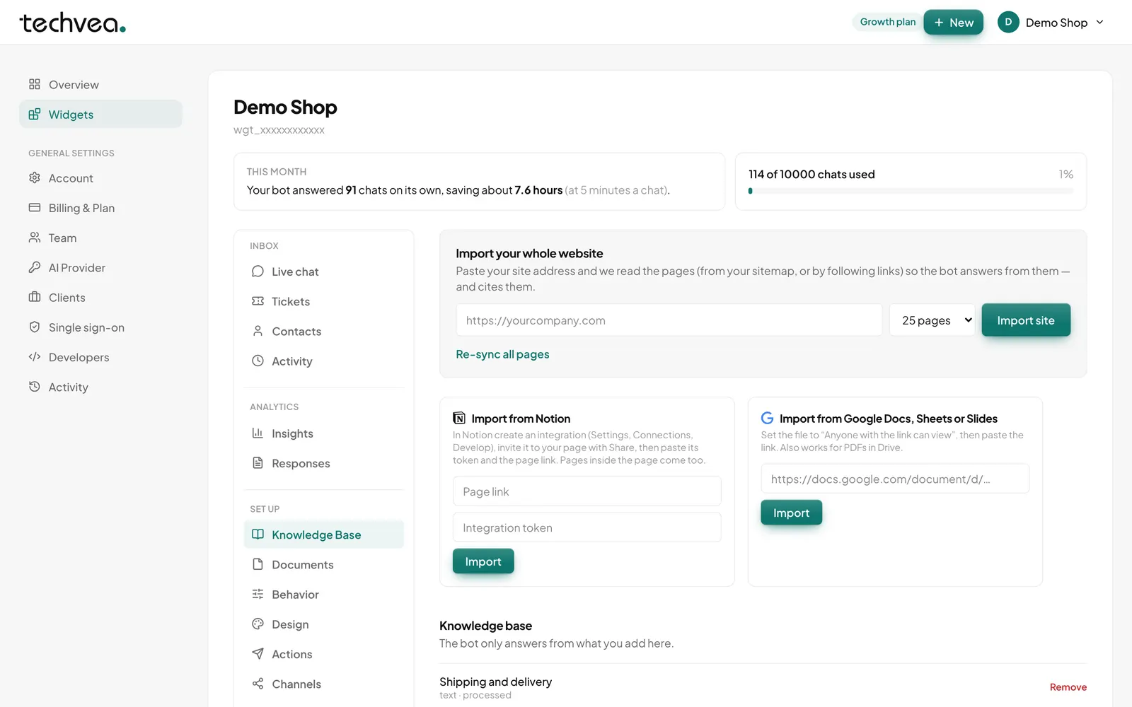The image size is (1132, 707).
Task: Open Activity in general settings sidebar
Action: 100,387
